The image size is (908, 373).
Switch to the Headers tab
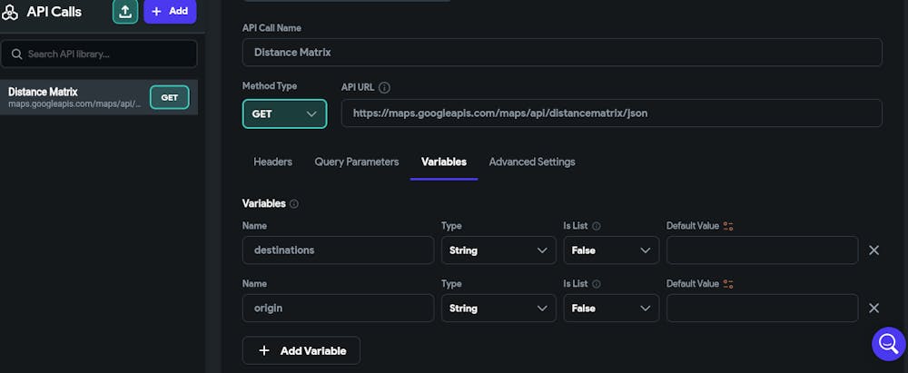pyautogui.click(x=272, y=162)
